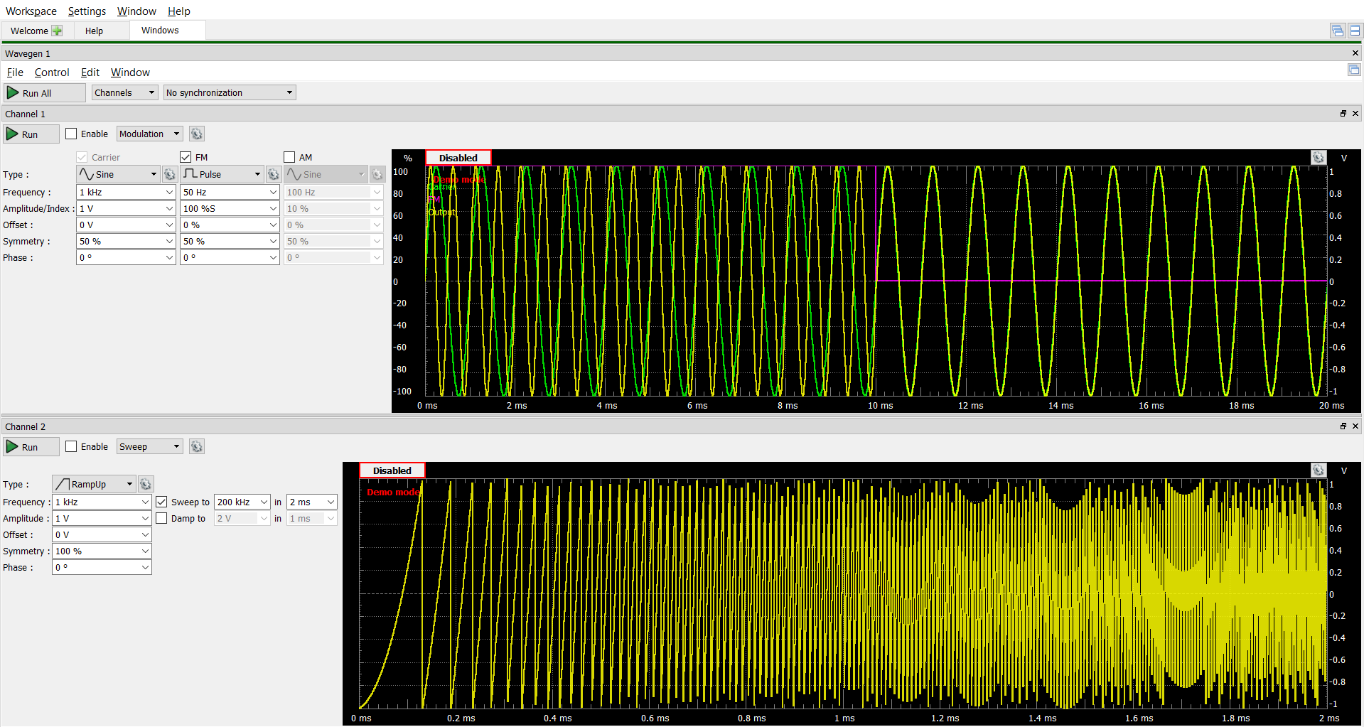Click the Channel 2 Symmetry 100 % field
Image resolution: width=1364 pixels, height=727 pixels.
point(102,551)
